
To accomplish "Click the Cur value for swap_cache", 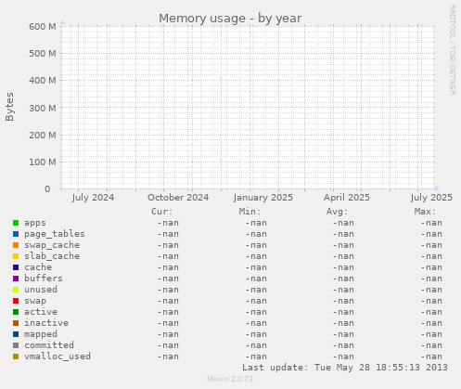I will pyautogui.click(x=168, y=245).
